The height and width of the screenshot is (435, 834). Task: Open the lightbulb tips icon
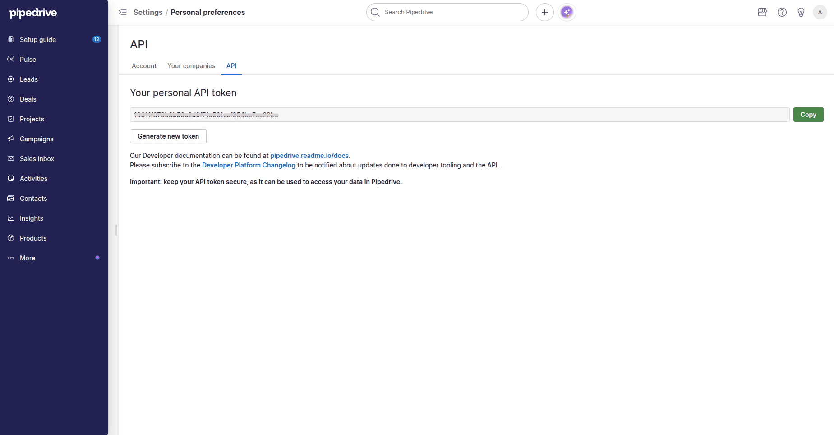801,12
